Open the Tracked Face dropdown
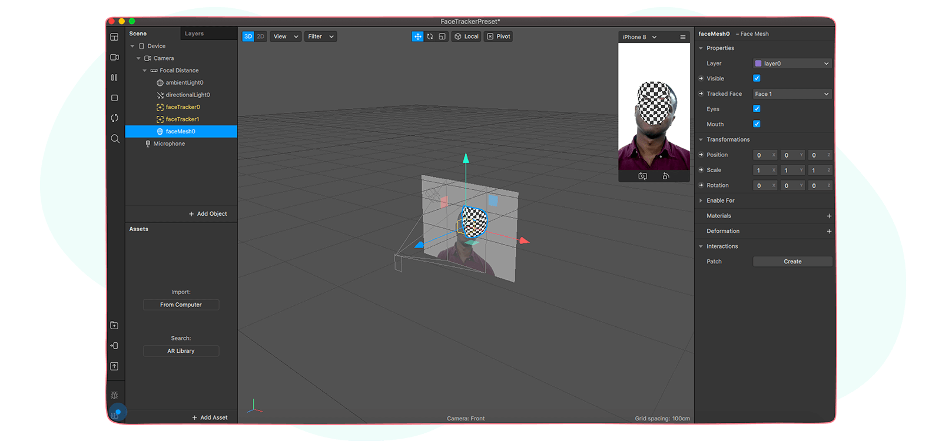942x441 pixels. [792, 94]
